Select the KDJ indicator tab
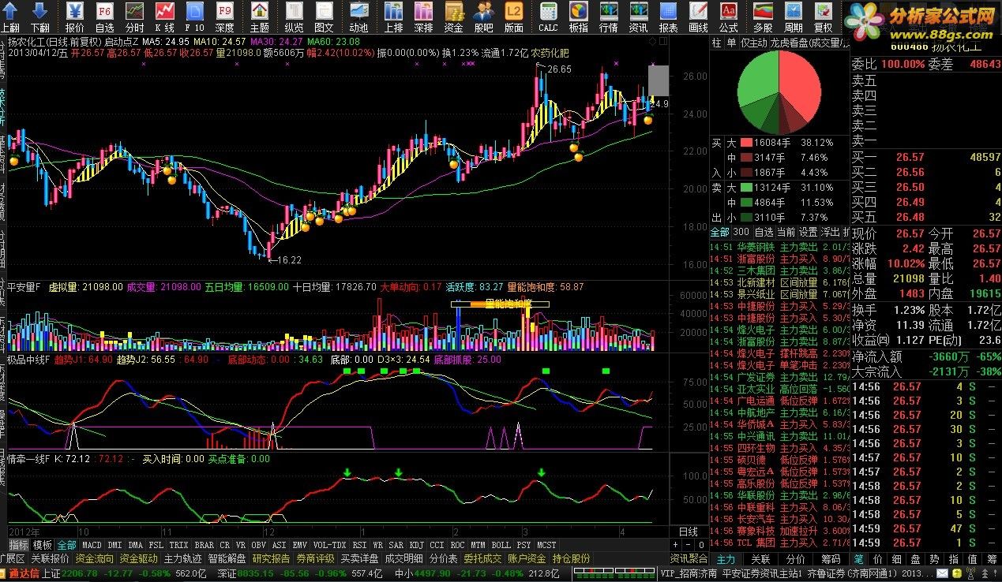This screenshot has height=582, width=1002. click(x=416, y=545)
